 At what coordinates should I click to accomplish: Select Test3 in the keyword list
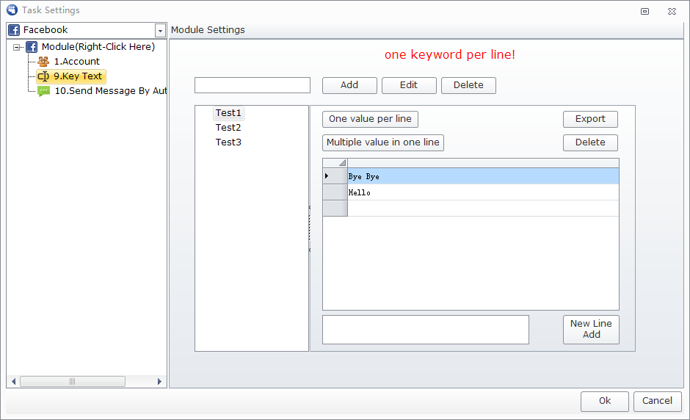(x=228, y=142)
